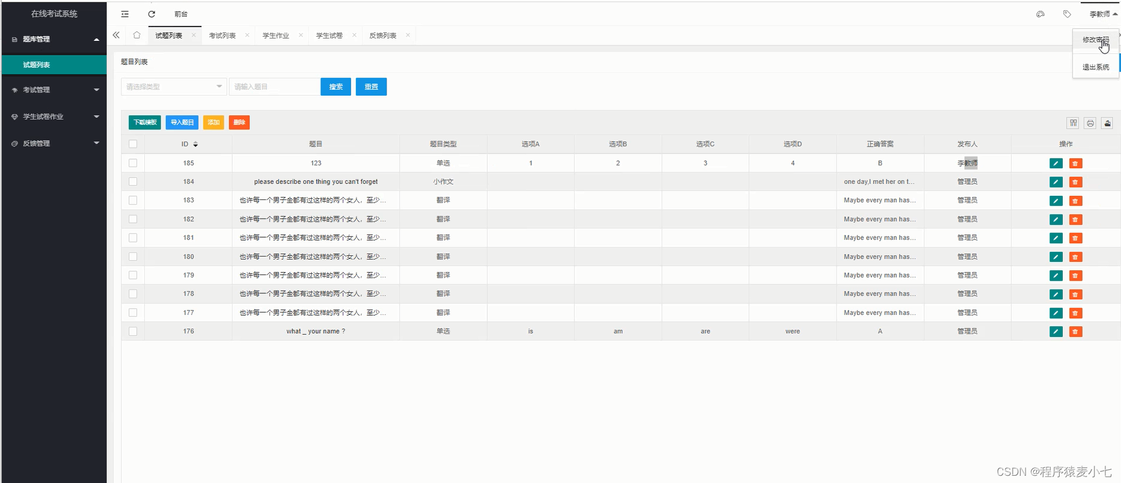Open the 请选择类型 type dropdown
This screenshot has height=483, width=1121.
click(x=174, y=87)
